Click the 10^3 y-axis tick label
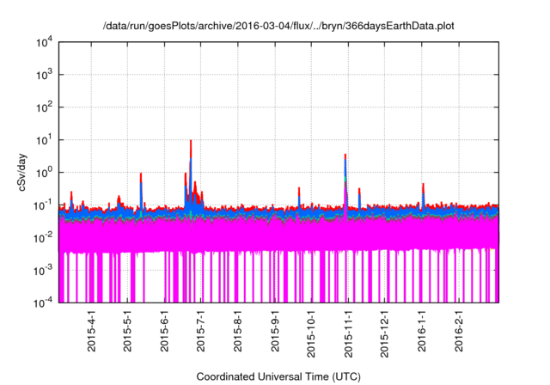 tap(44, 75)
